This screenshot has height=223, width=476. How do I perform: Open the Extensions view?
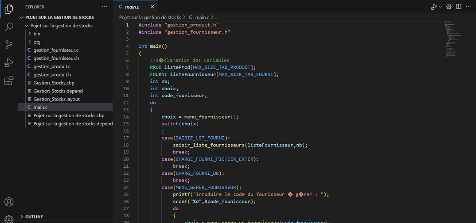(x=9, y=81)
